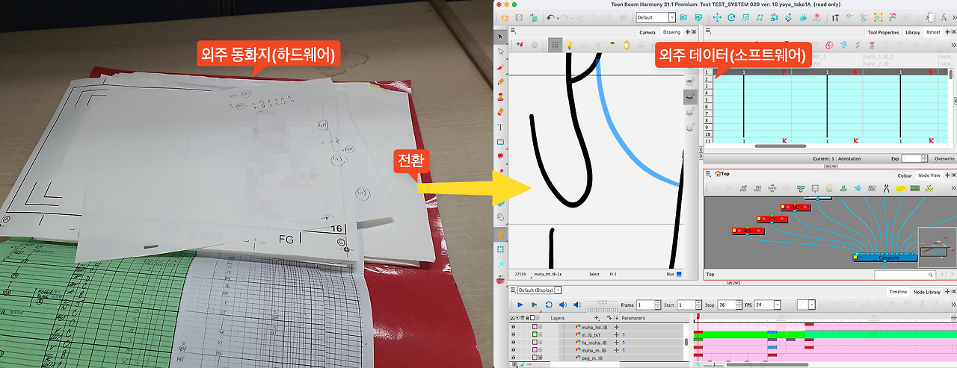
Task: Select the Transform tool in top toolbar
Action: pyautogui.click(x=717, y=17)
